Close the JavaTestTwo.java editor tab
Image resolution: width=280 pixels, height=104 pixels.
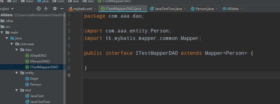tap(185, 9)
